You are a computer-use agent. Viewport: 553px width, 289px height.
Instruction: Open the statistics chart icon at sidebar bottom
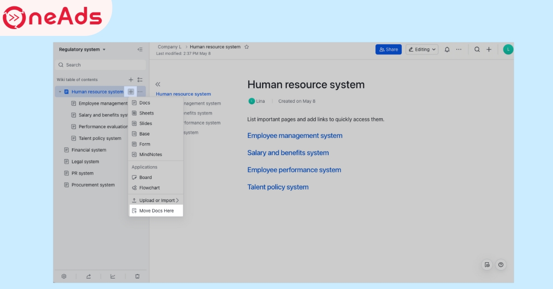(x=113, y=276)
